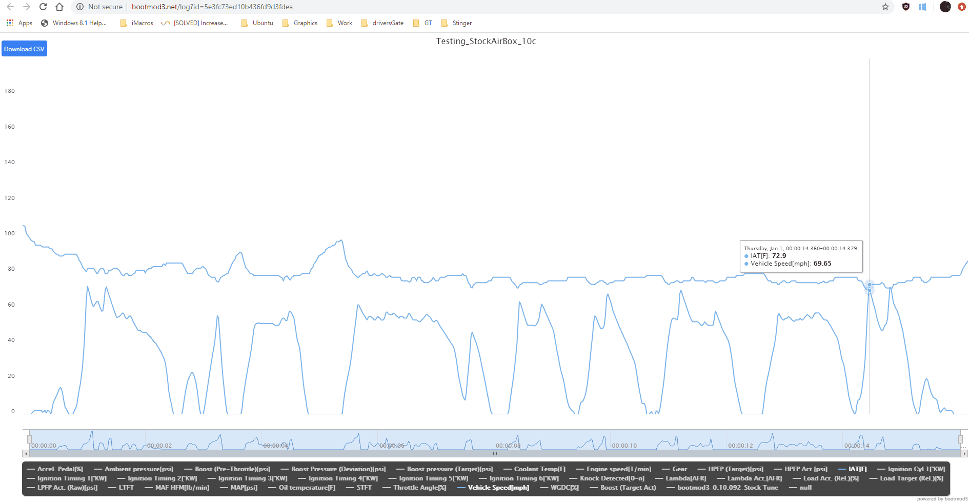The height and width of the screenshot is (503, 969).
Task: Open the Stinger bookmark folder
Action: [456, 23]
